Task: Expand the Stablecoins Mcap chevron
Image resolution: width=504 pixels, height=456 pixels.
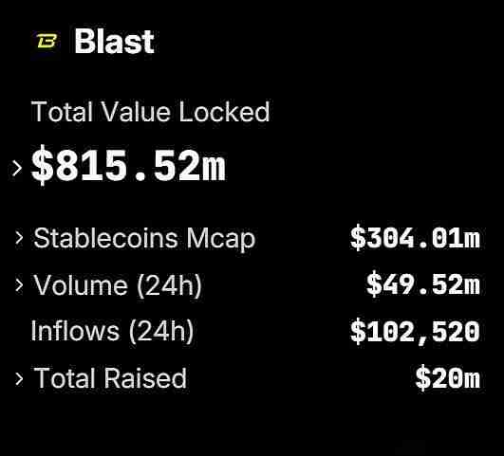Action: click(19, 238)
